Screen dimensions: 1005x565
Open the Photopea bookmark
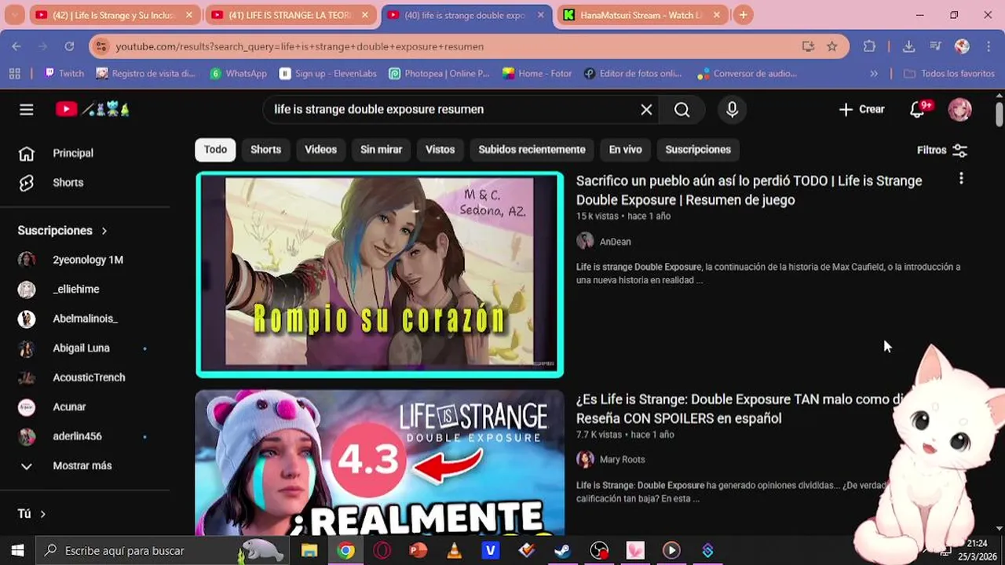click(439, 74)
